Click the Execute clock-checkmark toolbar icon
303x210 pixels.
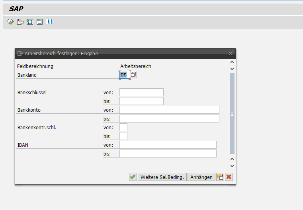[x=11, y=21]
